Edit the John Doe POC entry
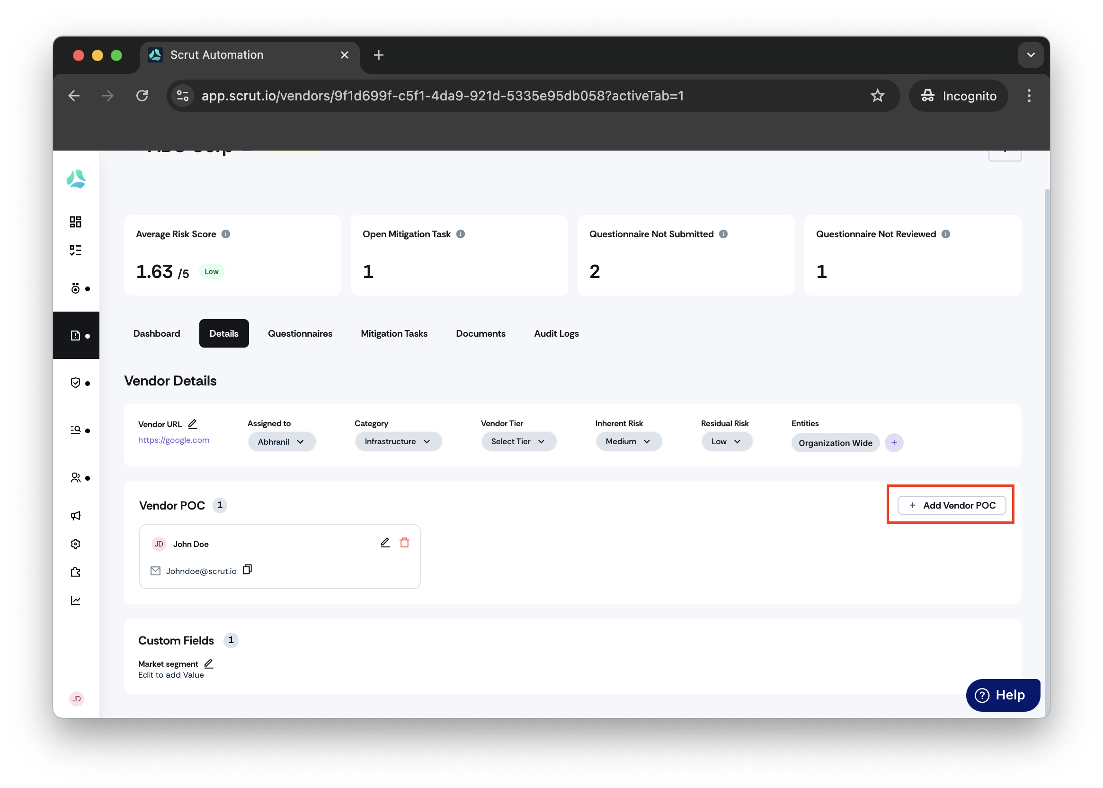The image size is (1103, 788). [x=385, y=543]
